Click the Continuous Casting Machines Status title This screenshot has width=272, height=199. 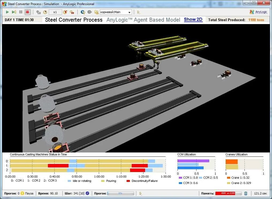click(x=38, y=154)
